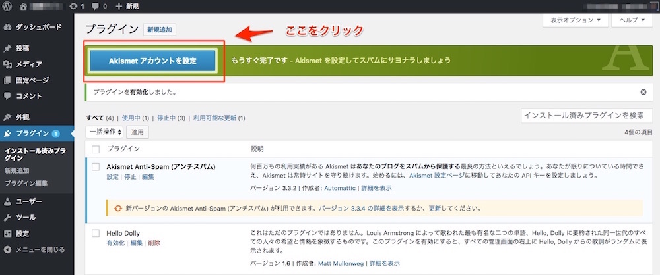Filter by 利用可能な更新 (1)
The image size is (660, 275).
pyautogui.click(x=219, y=118)
